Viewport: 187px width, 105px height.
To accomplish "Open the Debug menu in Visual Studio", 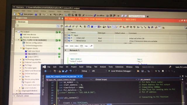I will click(89, 67).
